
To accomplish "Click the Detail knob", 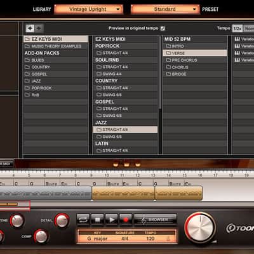I will (62, 220).
